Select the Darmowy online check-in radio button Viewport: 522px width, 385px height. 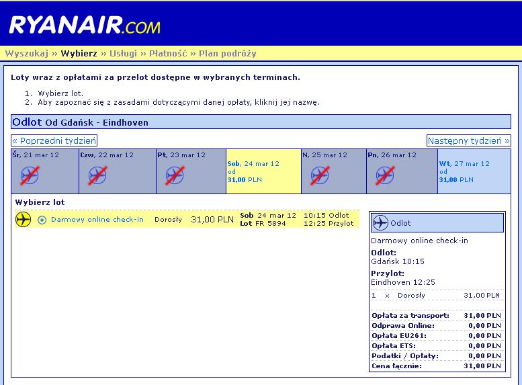pos(42,220)
